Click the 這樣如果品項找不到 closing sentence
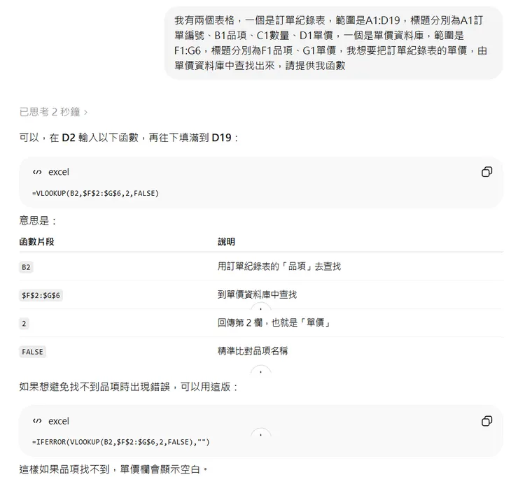 [113, 469]
